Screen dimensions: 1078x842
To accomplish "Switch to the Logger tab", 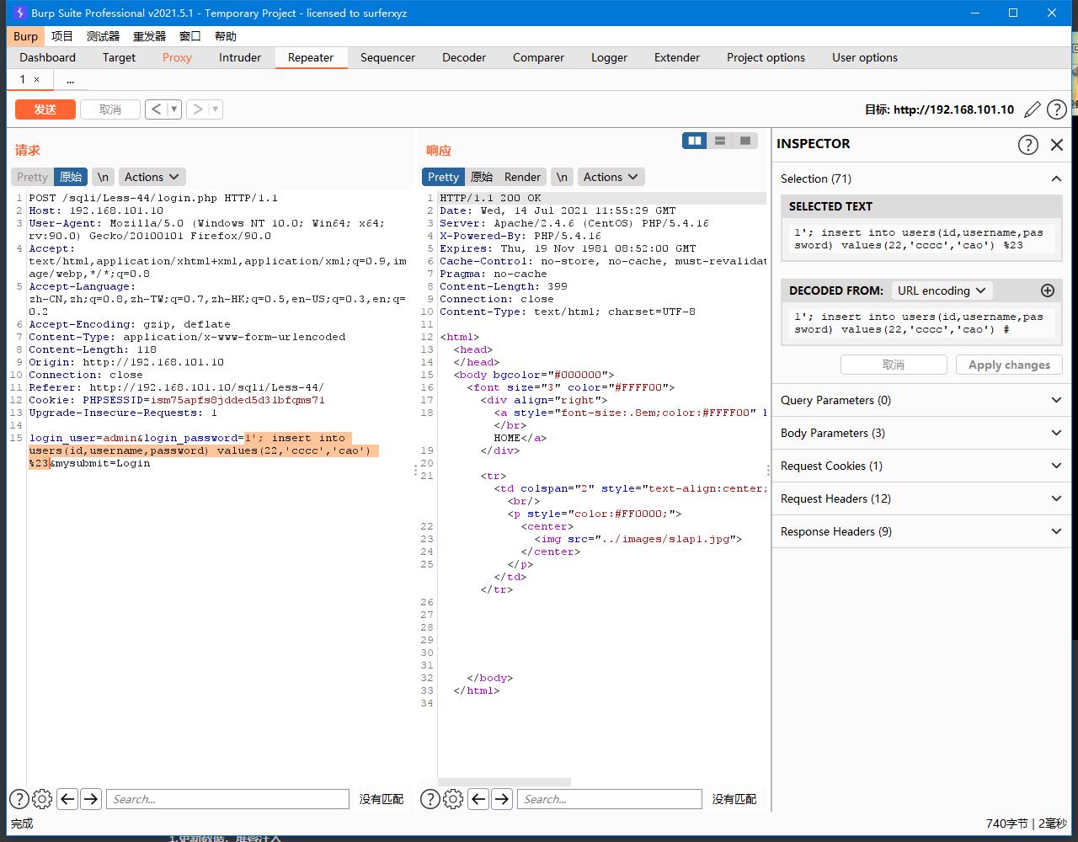I will tap(609, 57).
